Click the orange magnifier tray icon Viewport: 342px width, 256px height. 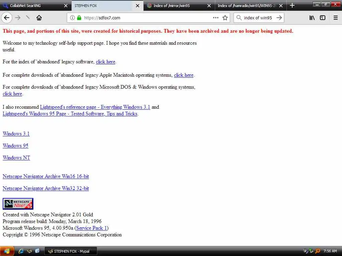coord(318,251)
